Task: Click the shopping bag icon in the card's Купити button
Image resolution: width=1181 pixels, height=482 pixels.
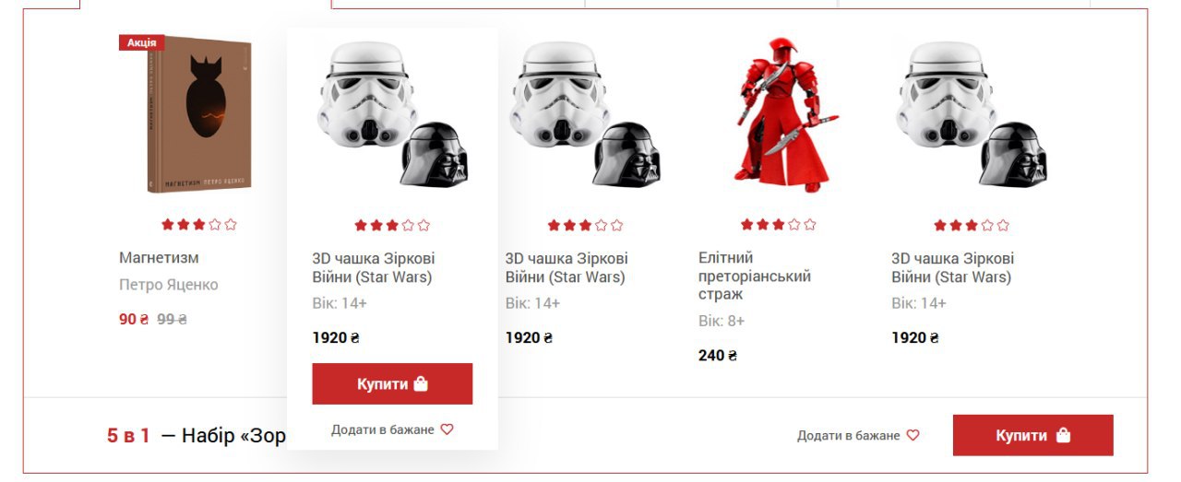Action: tap(421, 384)
